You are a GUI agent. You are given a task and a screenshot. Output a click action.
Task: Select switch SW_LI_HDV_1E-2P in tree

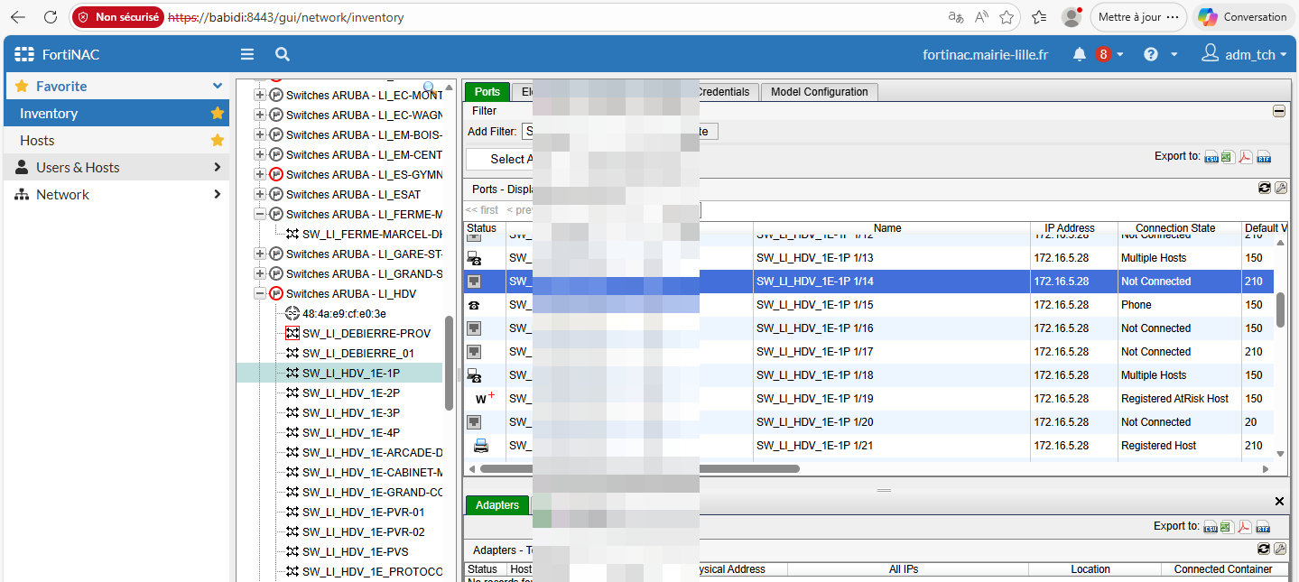tap(351, 393)
